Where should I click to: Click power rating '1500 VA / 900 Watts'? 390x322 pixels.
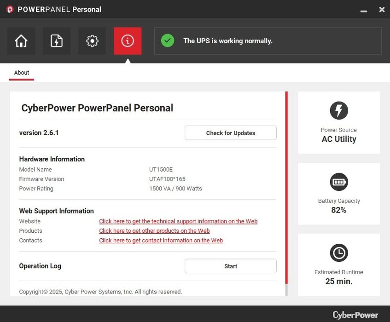(x=175, y=189)
